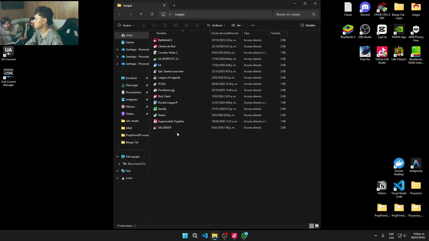Image resolution: width=429 pixels, height=241 pixels.
Task: Open Windows Start menu
Action: (x=185, y=236)
